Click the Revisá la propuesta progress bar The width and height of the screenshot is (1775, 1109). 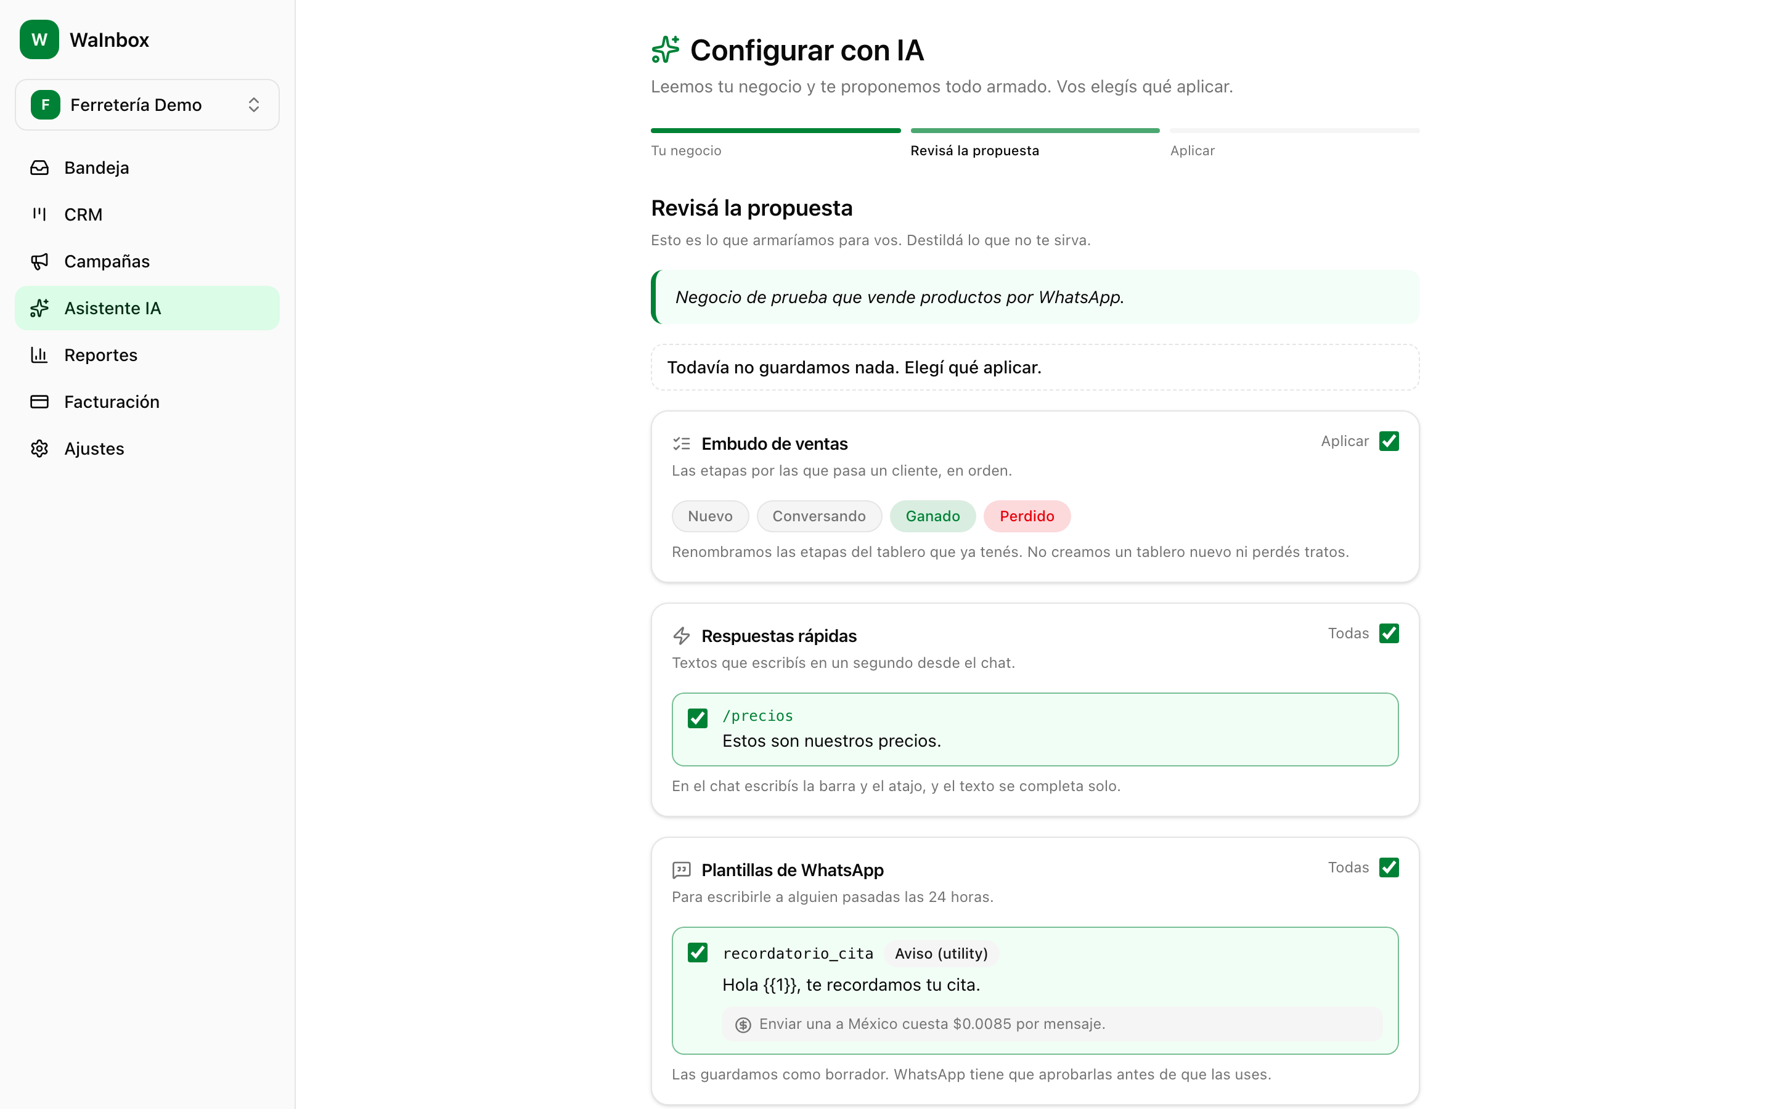[x=1035, y=131]
